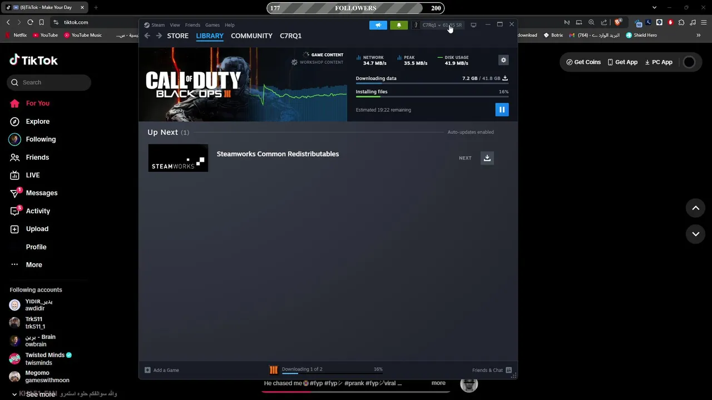Viewport: 712px width, 400px height.
Task: Open the Friends menu in Steam
Action: pyautogui.click(x=192, y=25)
